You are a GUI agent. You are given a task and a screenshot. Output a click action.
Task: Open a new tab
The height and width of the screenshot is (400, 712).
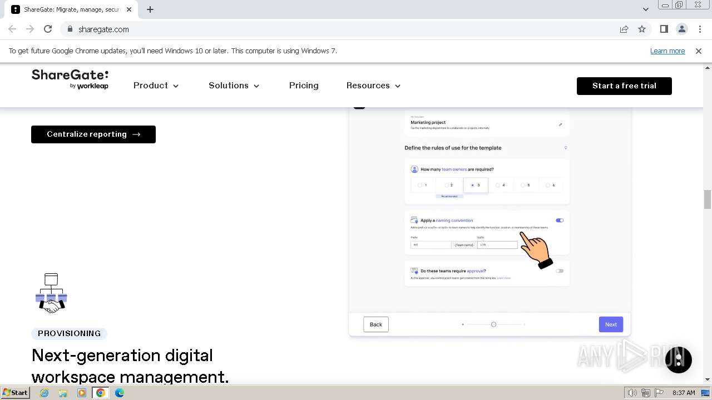click(150, 9)
